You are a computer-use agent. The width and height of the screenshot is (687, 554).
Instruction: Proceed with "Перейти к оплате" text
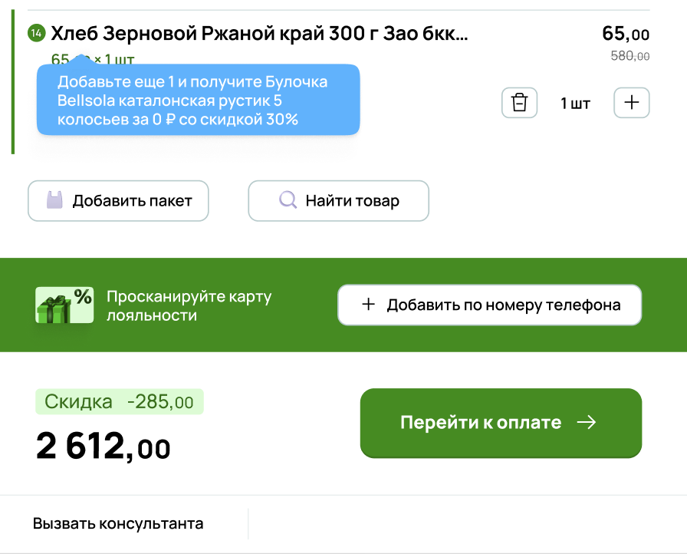(x=481, y=423)
